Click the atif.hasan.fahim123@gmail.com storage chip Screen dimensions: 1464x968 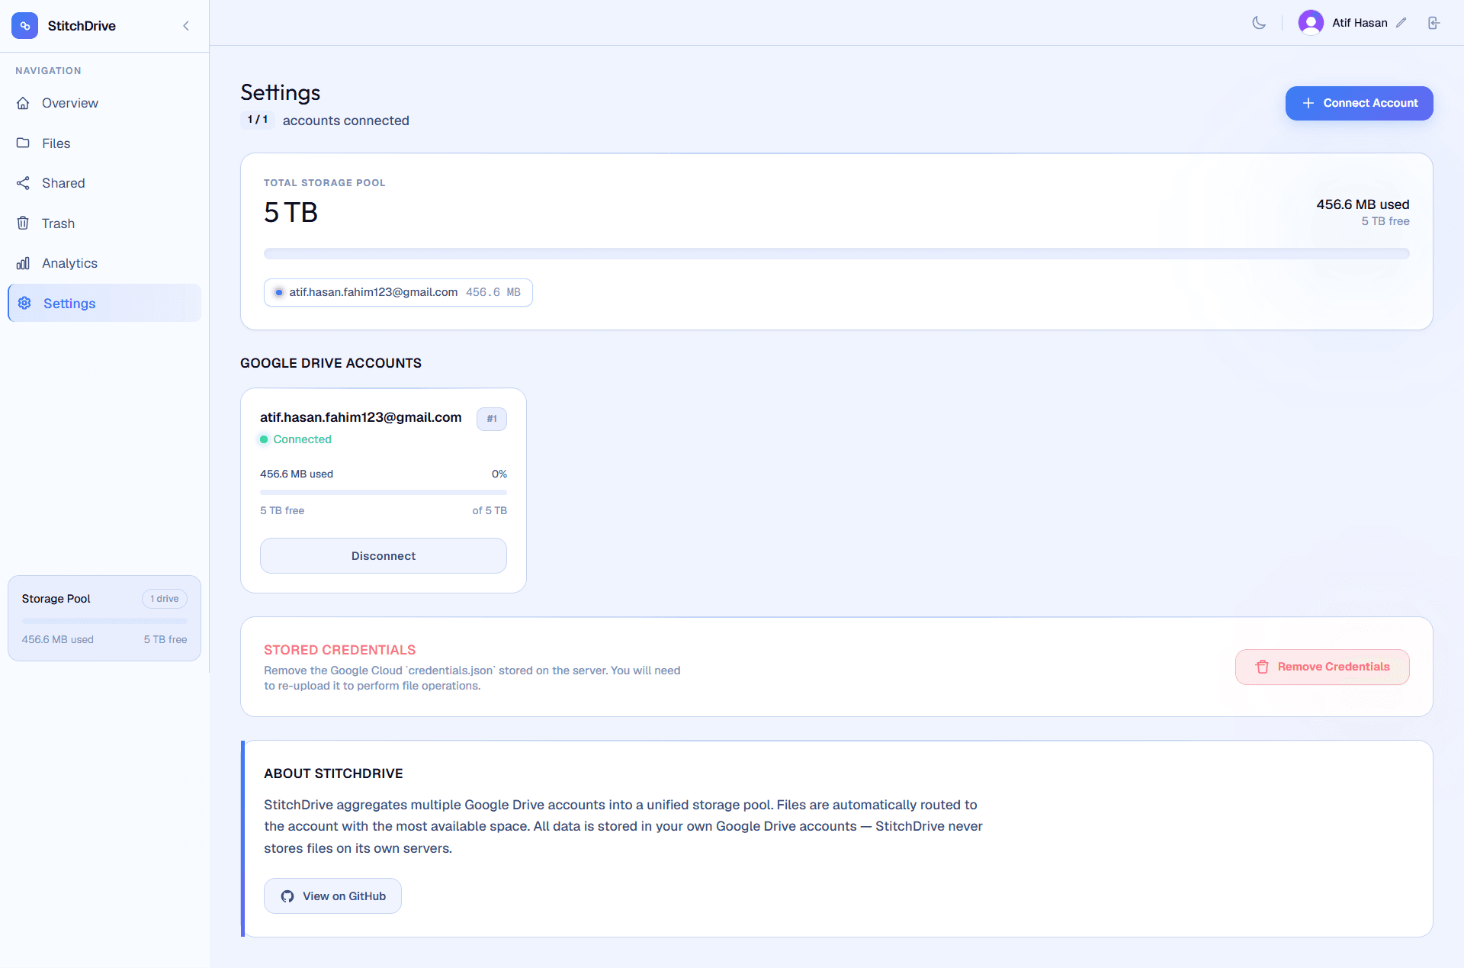pyautogui.click(x=398, y=292)
